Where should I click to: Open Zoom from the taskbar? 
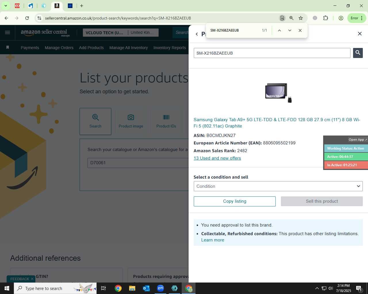point(160,288)
